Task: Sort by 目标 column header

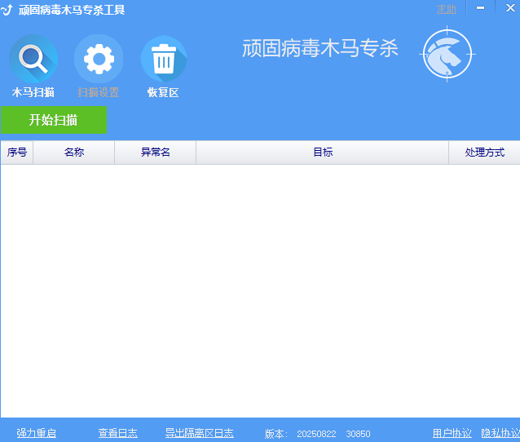Action: coord(323,152)
